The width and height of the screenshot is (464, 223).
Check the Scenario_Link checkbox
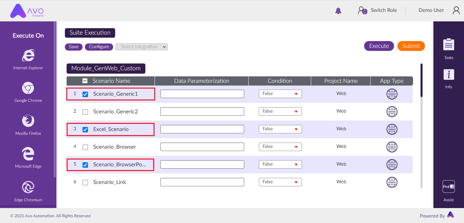coord(85,183)
